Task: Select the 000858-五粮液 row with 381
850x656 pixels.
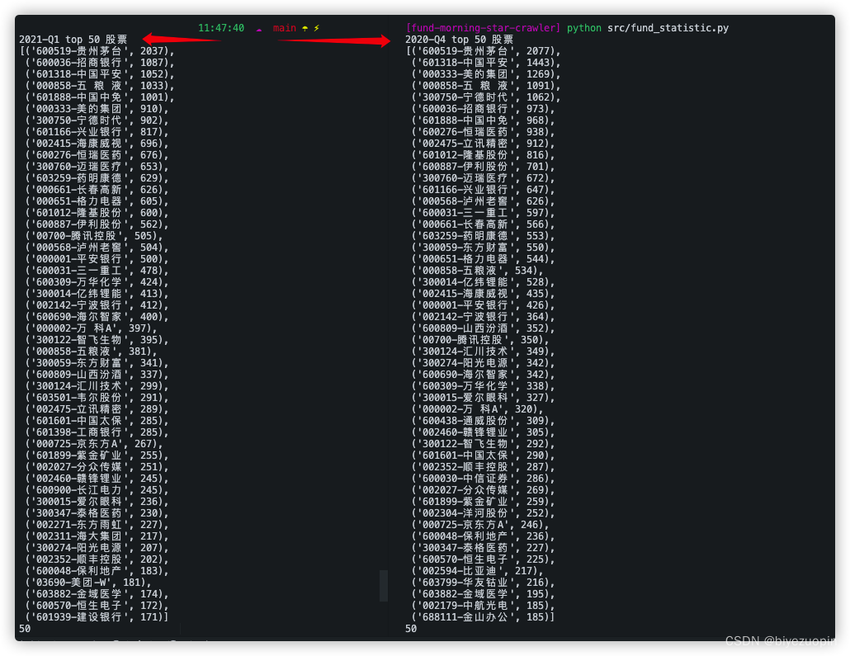Action: pyautogui.click(x=91, y=352)
